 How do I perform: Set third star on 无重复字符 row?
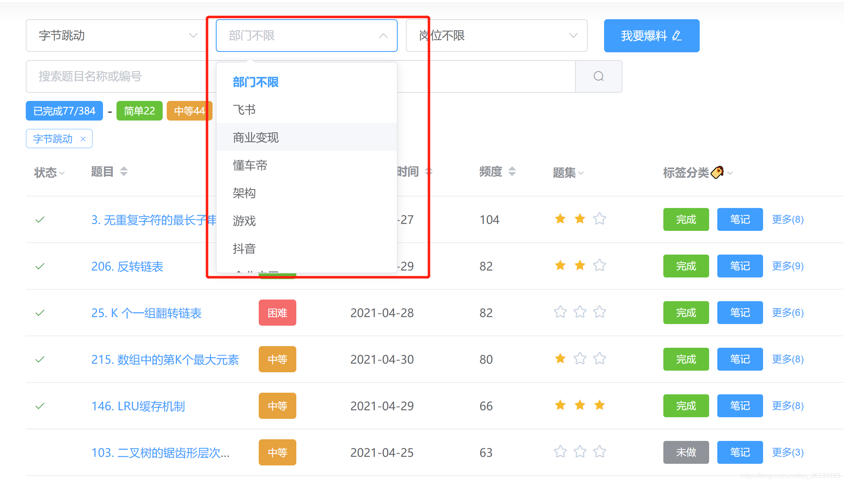click(599, 219)
